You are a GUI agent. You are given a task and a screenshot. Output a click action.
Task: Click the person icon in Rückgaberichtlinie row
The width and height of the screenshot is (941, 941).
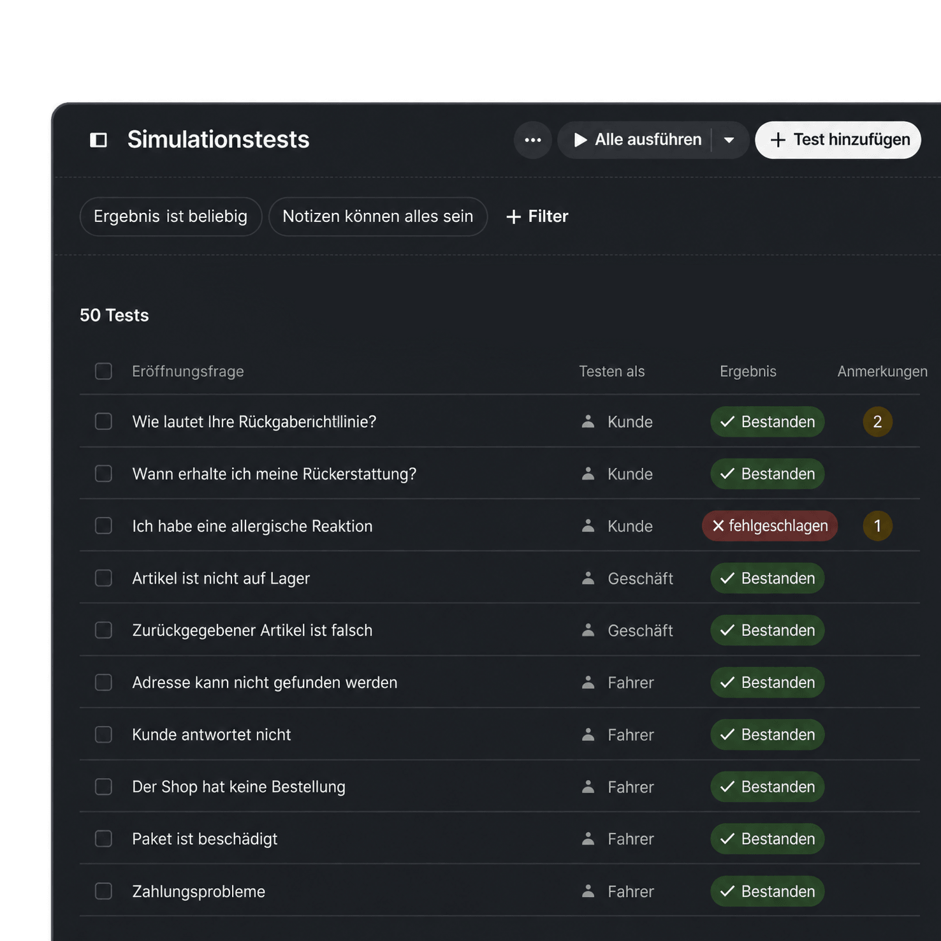[x=588, y=421]
